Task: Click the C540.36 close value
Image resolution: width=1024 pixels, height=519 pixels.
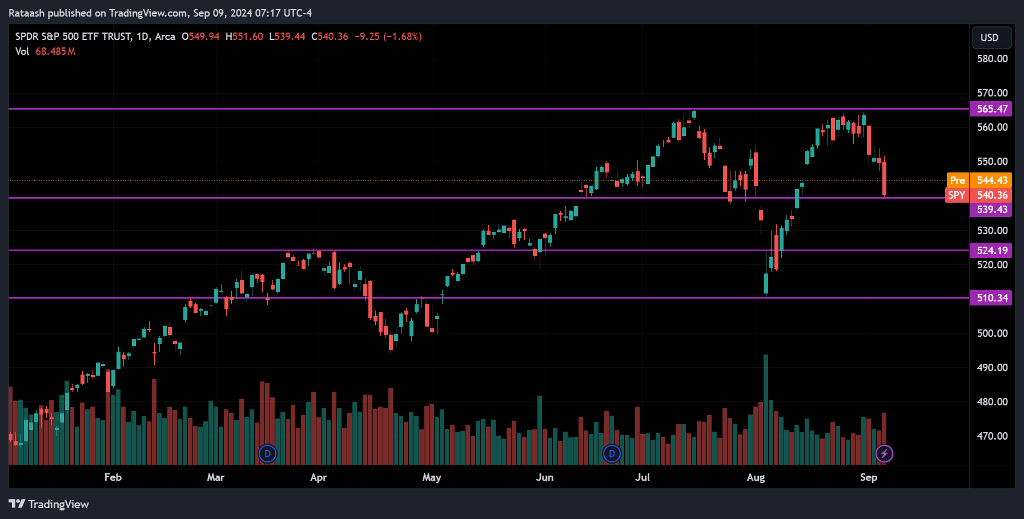Action: 330,37
